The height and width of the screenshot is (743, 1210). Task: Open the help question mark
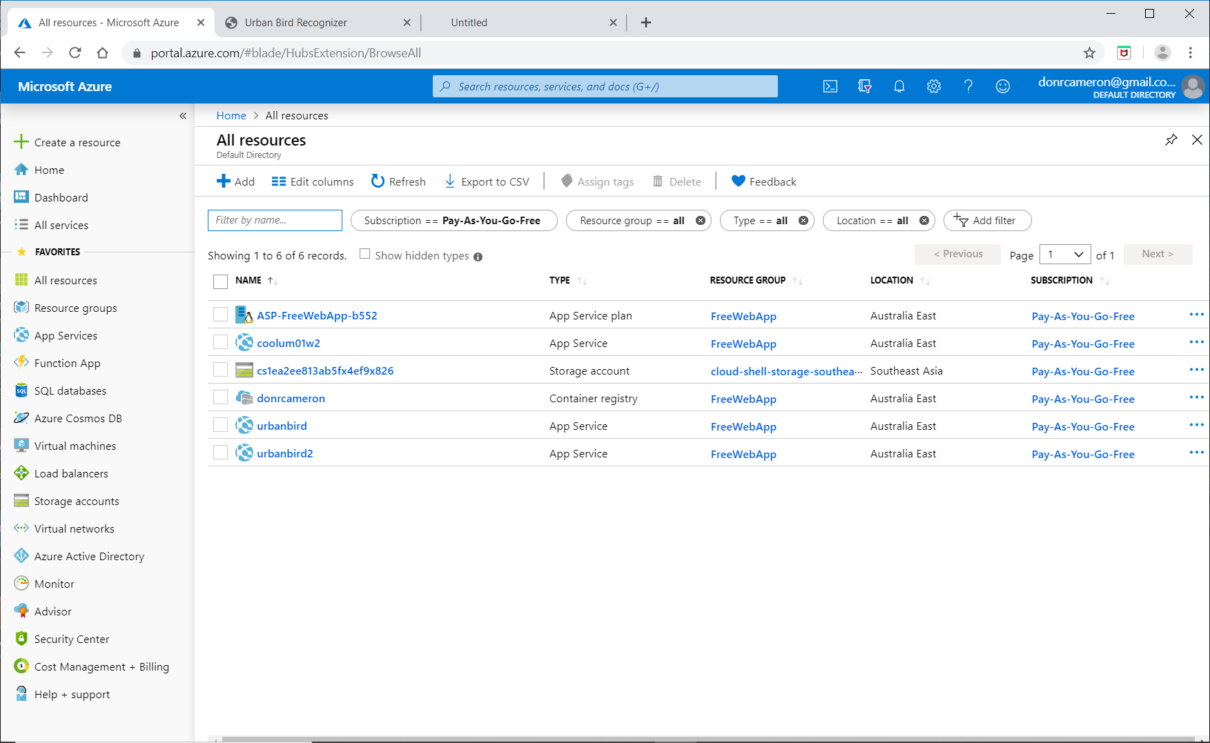pos(968,86)
